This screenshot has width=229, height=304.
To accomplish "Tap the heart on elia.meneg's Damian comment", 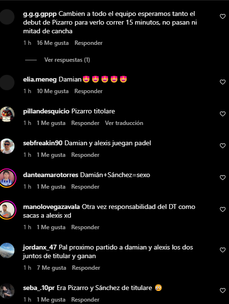I will [x=223, y=82].
